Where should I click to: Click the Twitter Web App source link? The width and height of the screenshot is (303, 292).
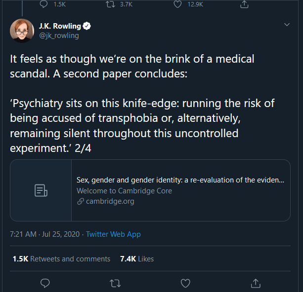[113, 234]
